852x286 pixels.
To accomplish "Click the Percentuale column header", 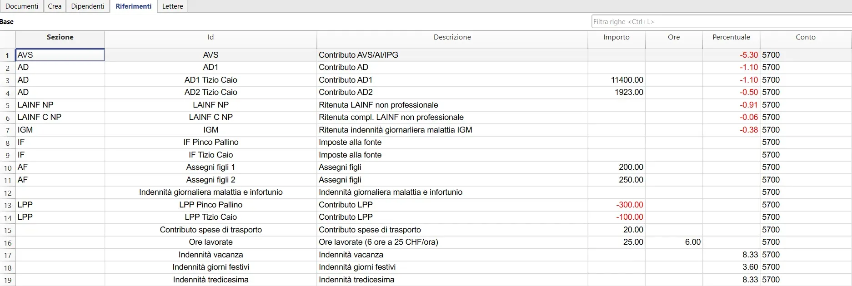I will [731, 38].
